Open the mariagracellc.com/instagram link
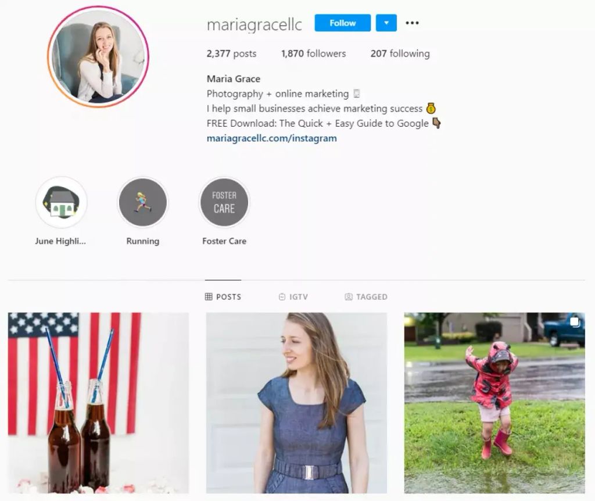This screenshot has width=595, height=501. pos(272,138)
